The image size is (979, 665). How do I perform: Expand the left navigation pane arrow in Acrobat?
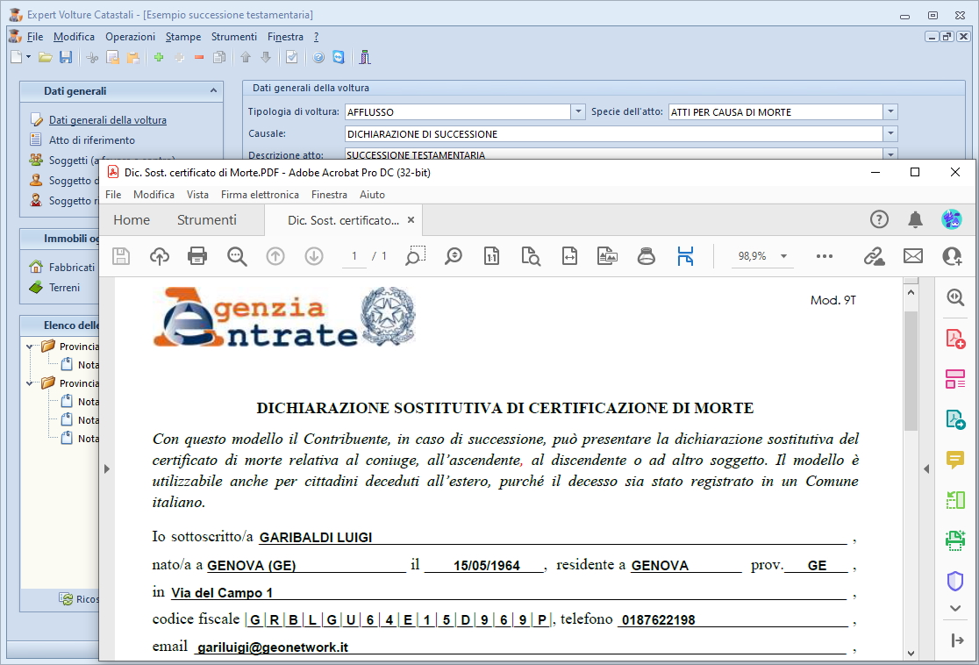tap(107, 469)
